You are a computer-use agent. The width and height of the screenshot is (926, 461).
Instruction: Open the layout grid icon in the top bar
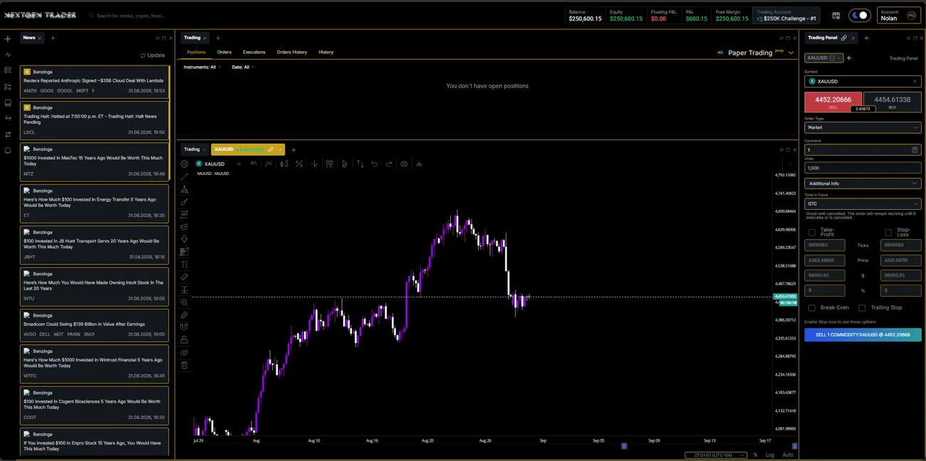click(x=836, y=15)
